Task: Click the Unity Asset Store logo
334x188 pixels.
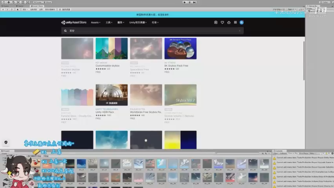Action: tap(74, 23)
